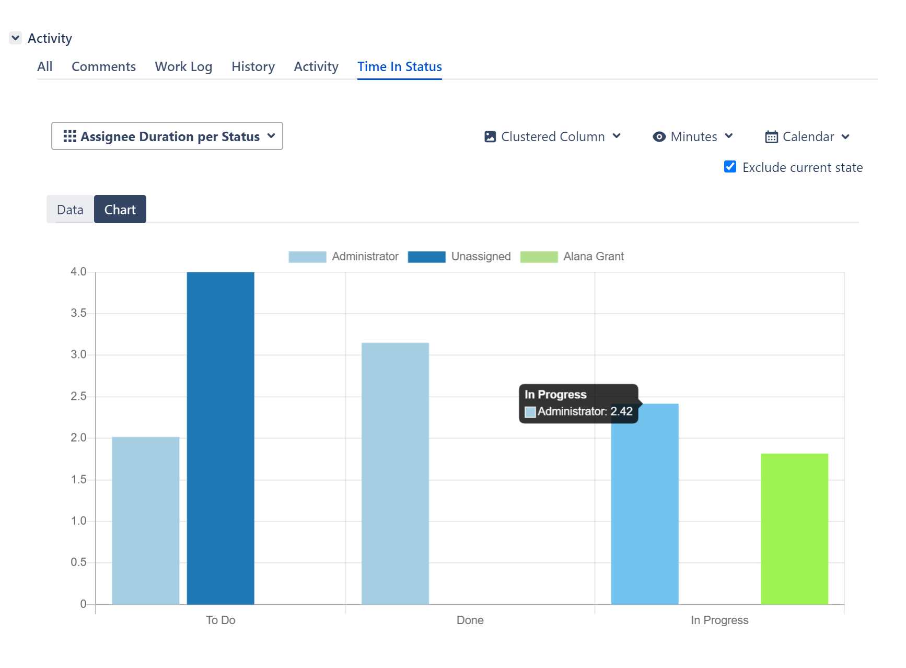The height and width of the screenshot is (668, 906).
Task: Open the Minutes unit dropdown arrow
Action: [x=729, y=136]
